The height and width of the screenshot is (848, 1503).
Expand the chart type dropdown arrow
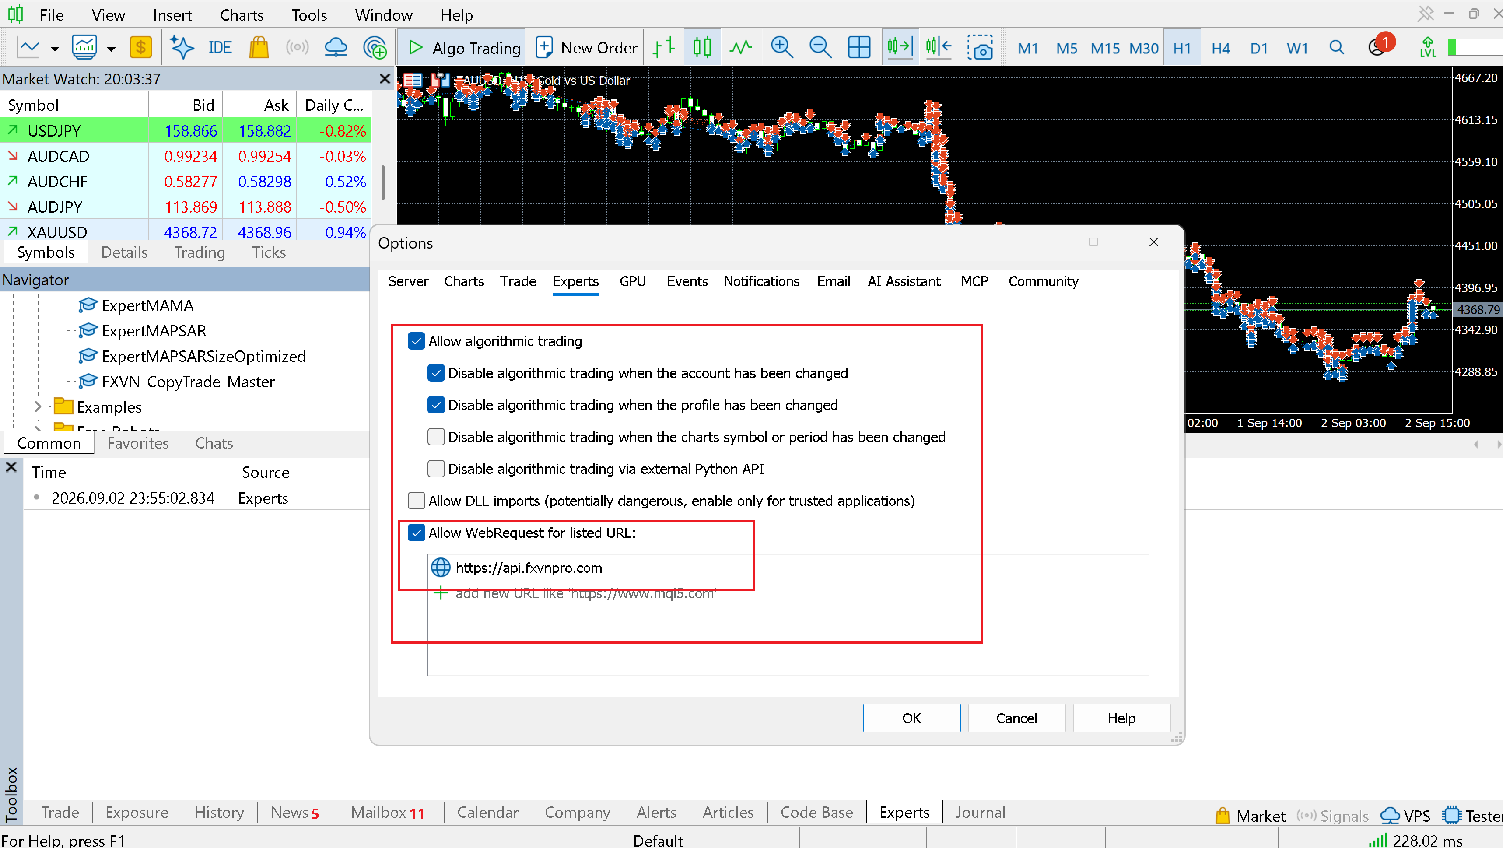[x=55, y=49]
